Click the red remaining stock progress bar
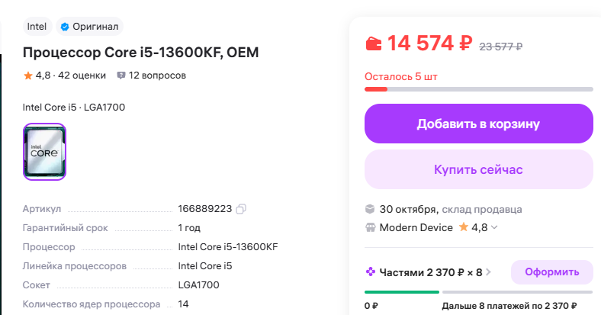This screenshot has height=315, width=601. [376, 89]
